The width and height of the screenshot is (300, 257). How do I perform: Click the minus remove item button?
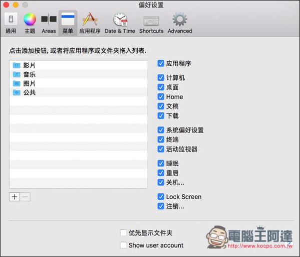25,197
